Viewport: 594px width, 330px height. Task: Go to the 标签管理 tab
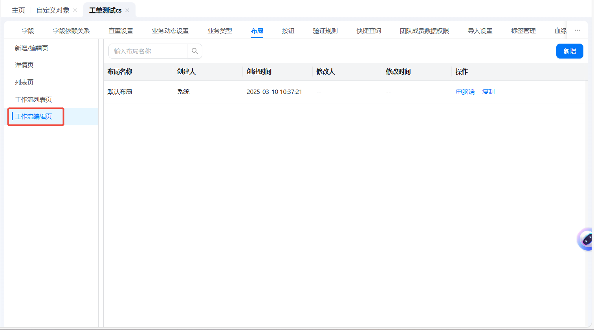(523, 31)
